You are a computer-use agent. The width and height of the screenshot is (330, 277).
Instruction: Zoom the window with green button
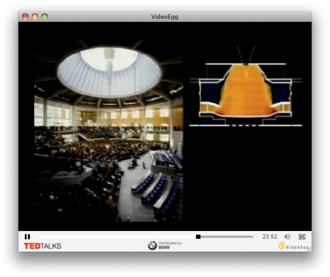click(x=44, y=17)
